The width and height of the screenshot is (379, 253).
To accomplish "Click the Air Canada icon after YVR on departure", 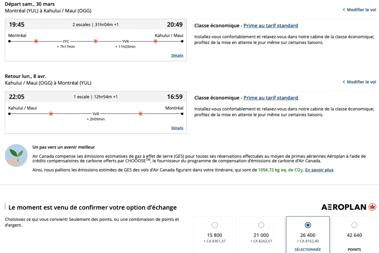I will click(x=155, y=41).
